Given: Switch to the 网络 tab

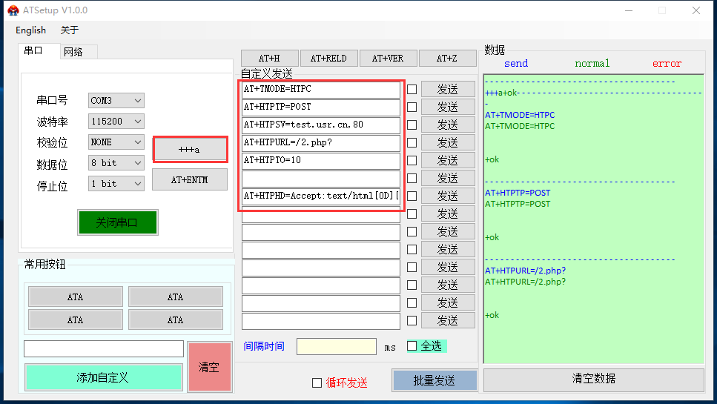Looking at the screenshot, I should coord(73,52).
